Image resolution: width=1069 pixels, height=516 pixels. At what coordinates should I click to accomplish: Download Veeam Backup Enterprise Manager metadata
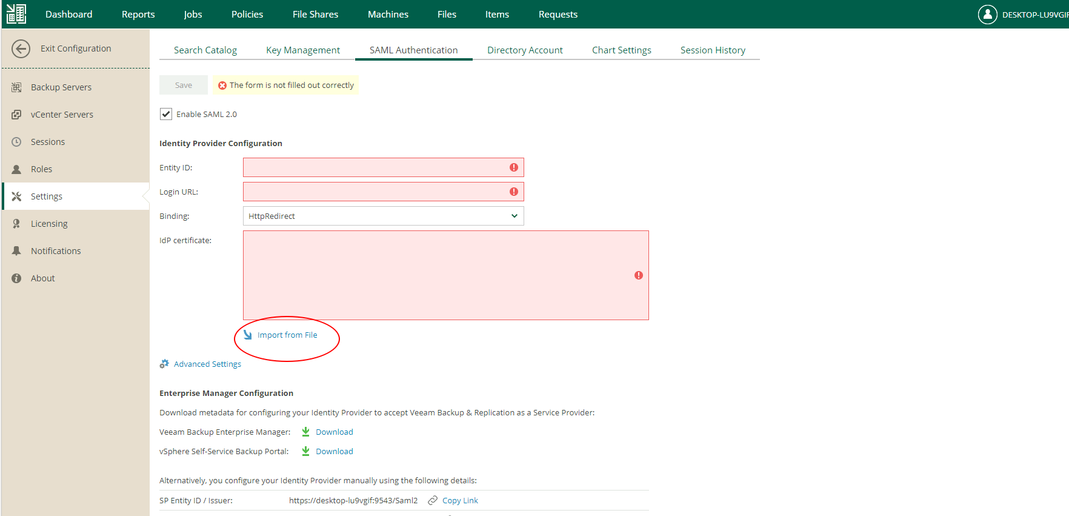(334, 432)
